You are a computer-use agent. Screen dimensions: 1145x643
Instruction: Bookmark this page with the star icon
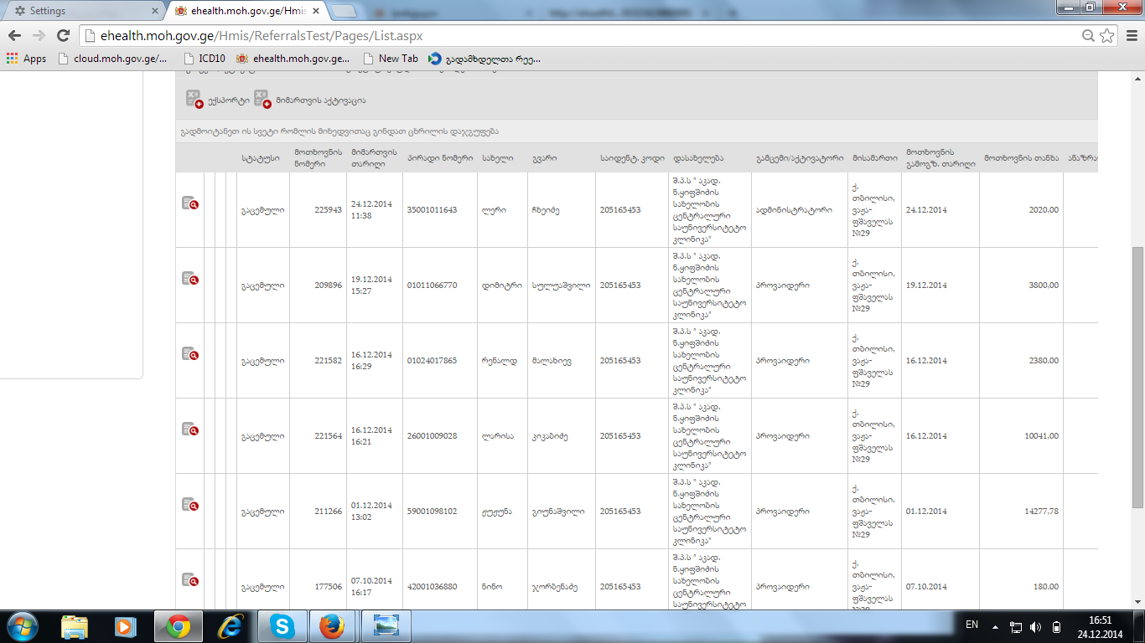coord(1107,35)
